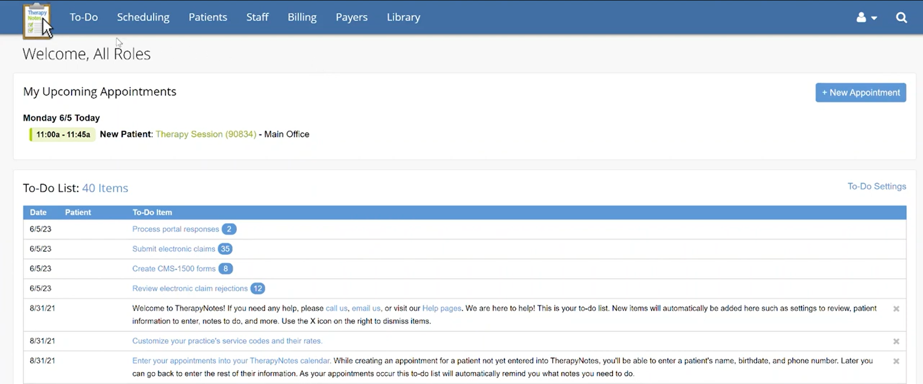Go to the Patients menu
This screenshot has width=923, height=384.
[x=208, y=17]
